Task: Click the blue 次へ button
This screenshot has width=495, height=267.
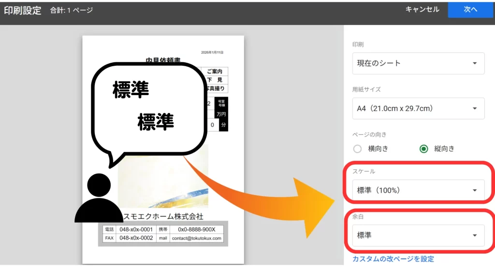Action: coord(470,10)
